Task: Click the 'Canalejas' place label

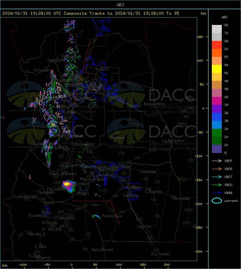Action: point(181,198)
